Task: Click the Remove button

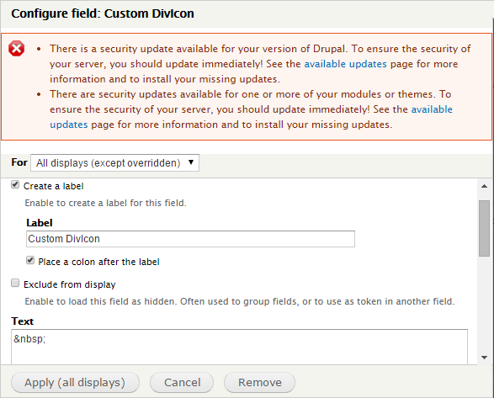Action: pos(259,383)
